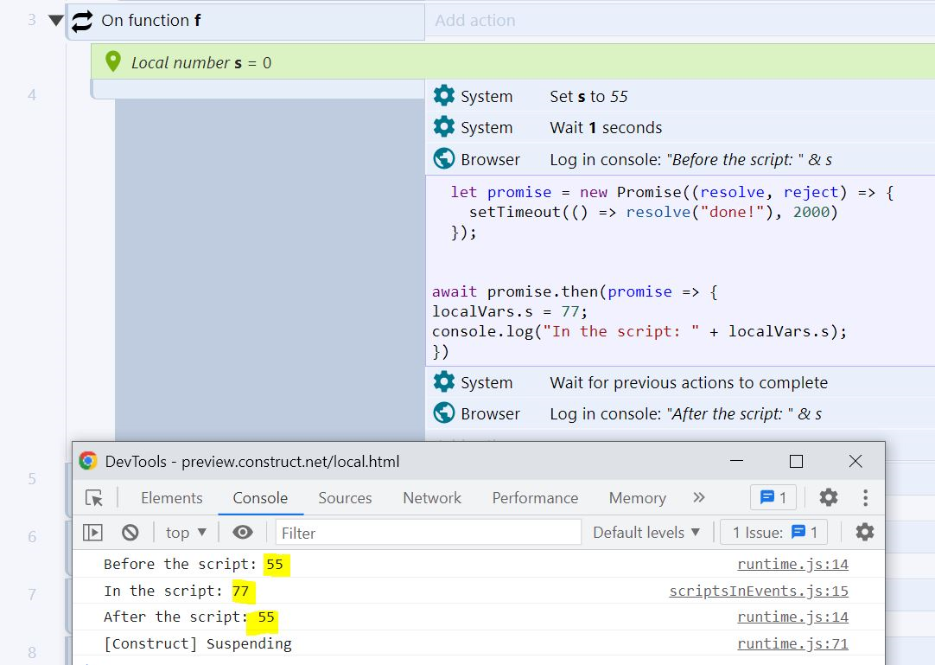Screen dimensions: 935x665
Task: Click the await promise.then code line
Action: point(575,292)
